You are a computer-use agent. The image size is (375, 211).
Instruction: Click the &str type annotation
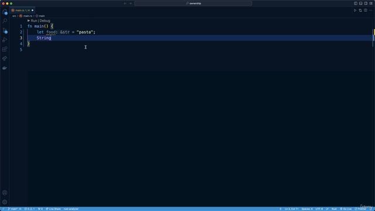(65, 32)
